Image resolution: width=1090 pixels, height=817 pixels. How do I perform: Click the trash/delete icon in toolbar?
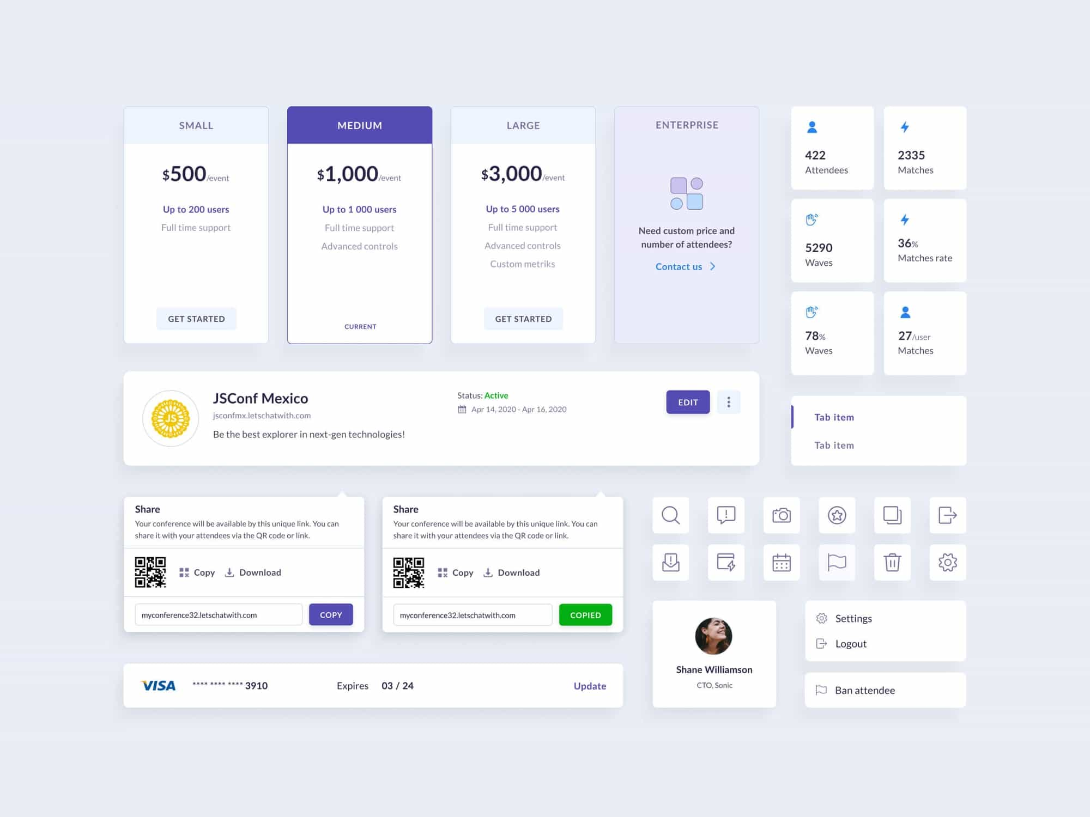click(892, 561)
